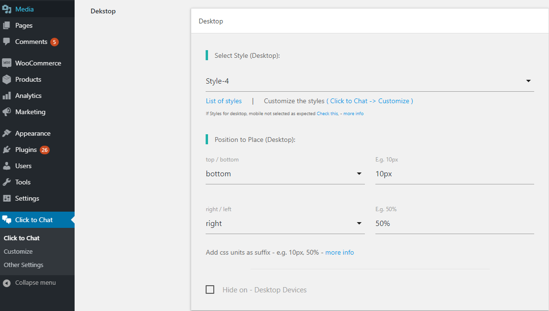Click the Position to Place (Desktop) heading

point(255,140)
